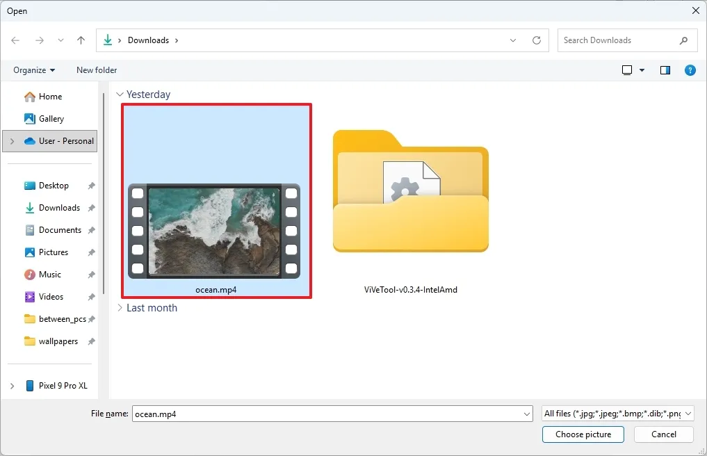Select the Music sidebar entry
The width and height of the screenshot is (707, 456).
tap(49, 274)
